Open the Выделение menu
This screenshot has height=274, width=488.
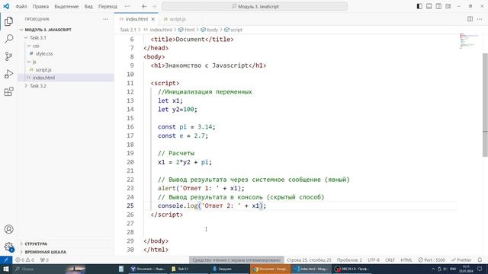coord(66,6)
